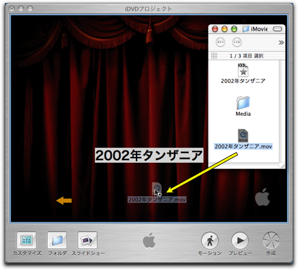
Task: Select the 2002年タンザニア.mov movie file icon
Action: point(243,135)
